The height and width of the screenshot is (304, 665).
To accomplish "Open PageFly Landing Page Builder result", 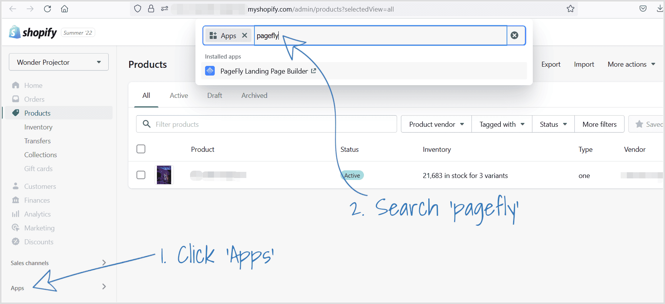I will click(x=364, y=71).
